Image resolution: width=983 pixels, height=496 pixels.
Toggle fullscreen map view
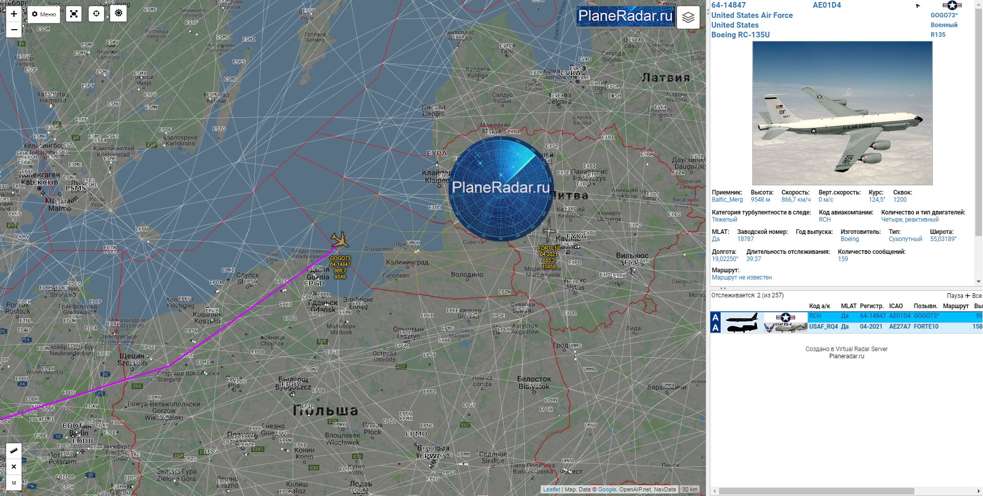pos(74,14)
